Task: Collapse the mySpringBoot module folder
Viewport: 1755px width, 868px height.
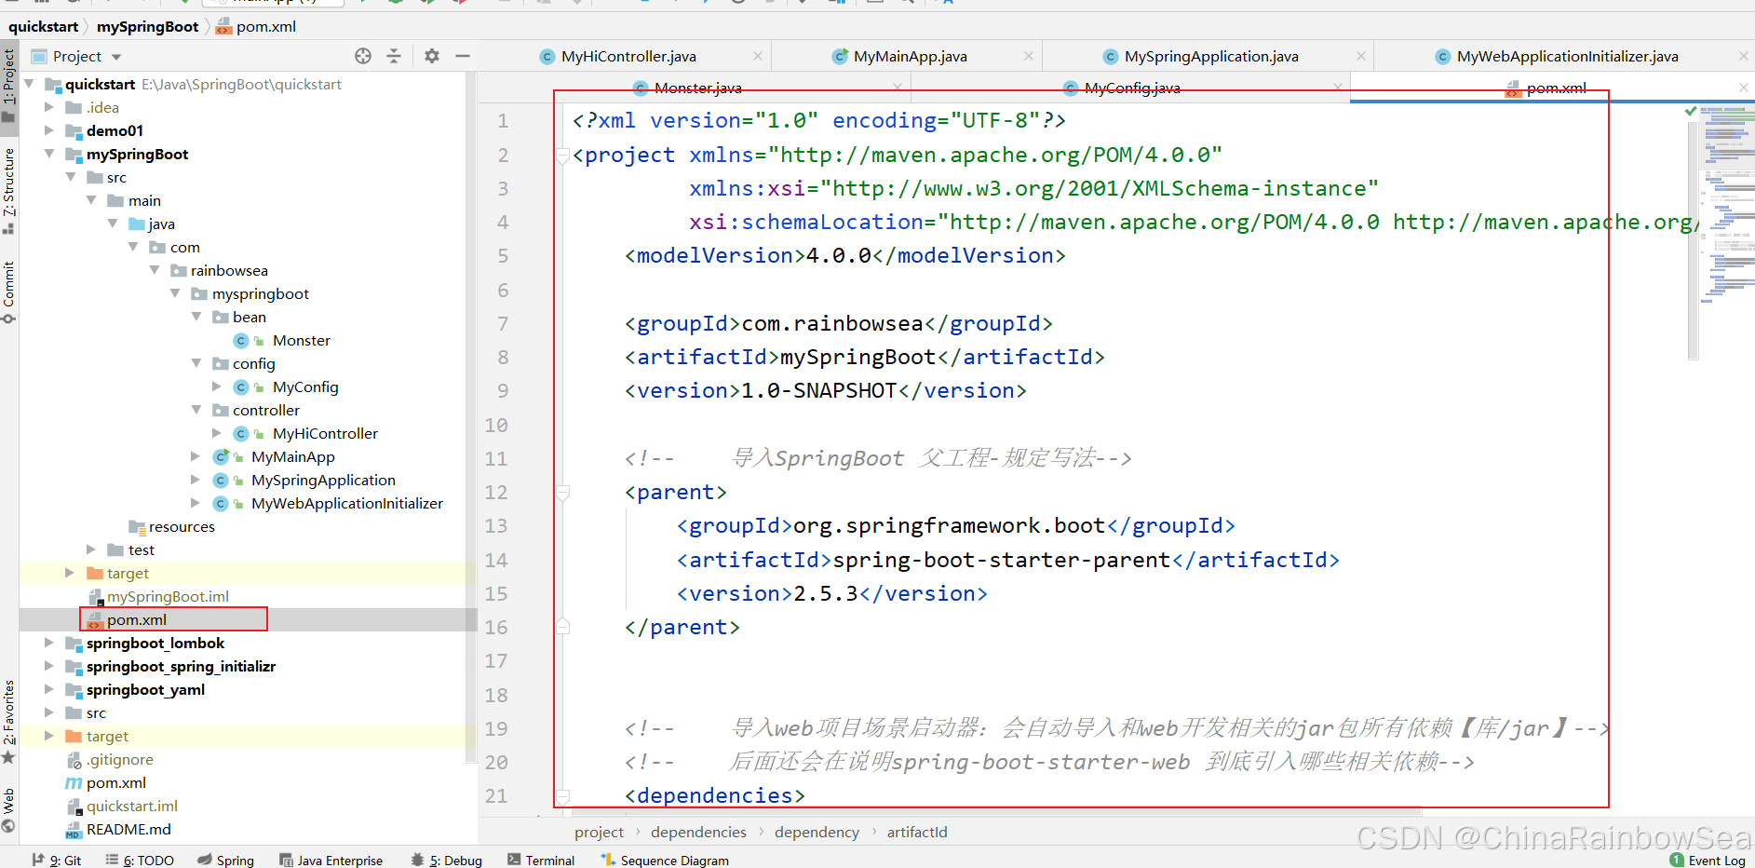Action: 48,154
